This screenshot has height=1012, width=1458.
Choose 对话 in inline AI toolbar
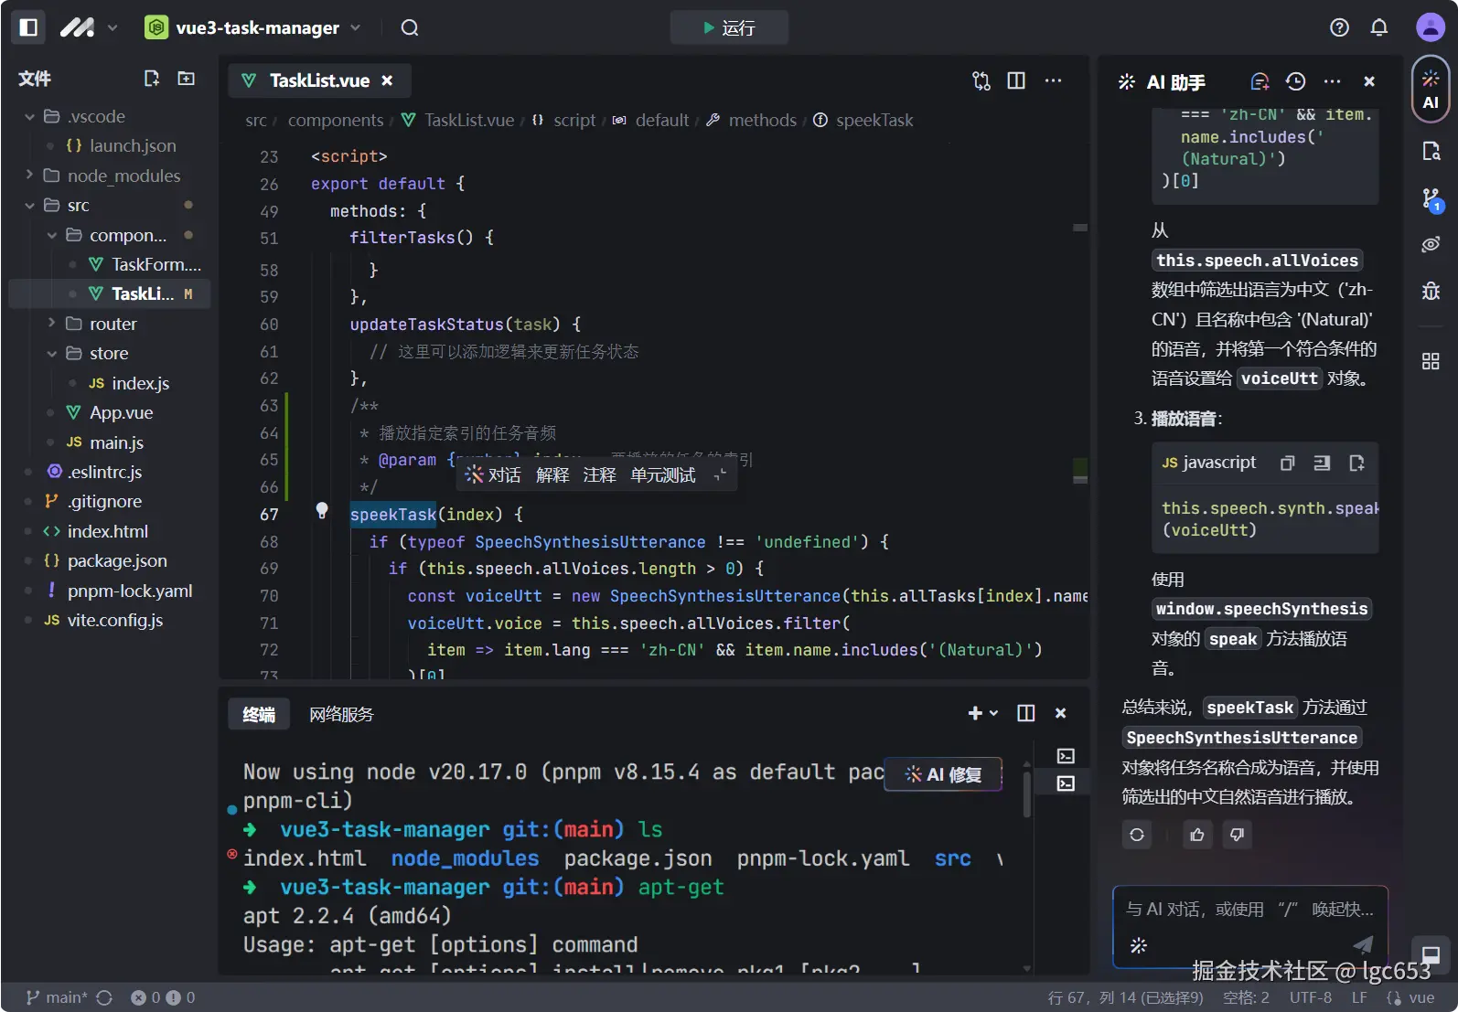[x=493, y=474]
